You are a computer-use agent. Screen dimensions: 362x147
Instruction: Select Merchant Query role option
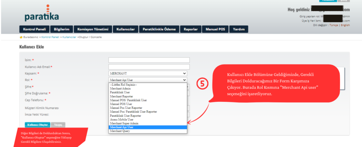tap(121, 131)
